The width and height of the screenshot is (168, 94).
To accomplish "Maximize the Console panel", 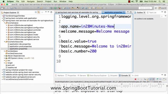I will point(165,75).
